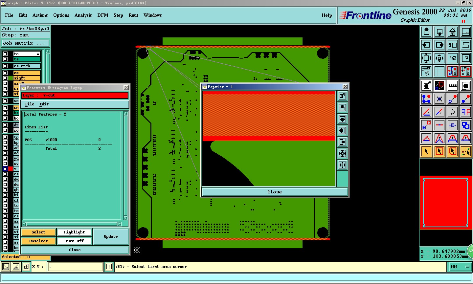Click the delete feature X icon

coord(439,99)
